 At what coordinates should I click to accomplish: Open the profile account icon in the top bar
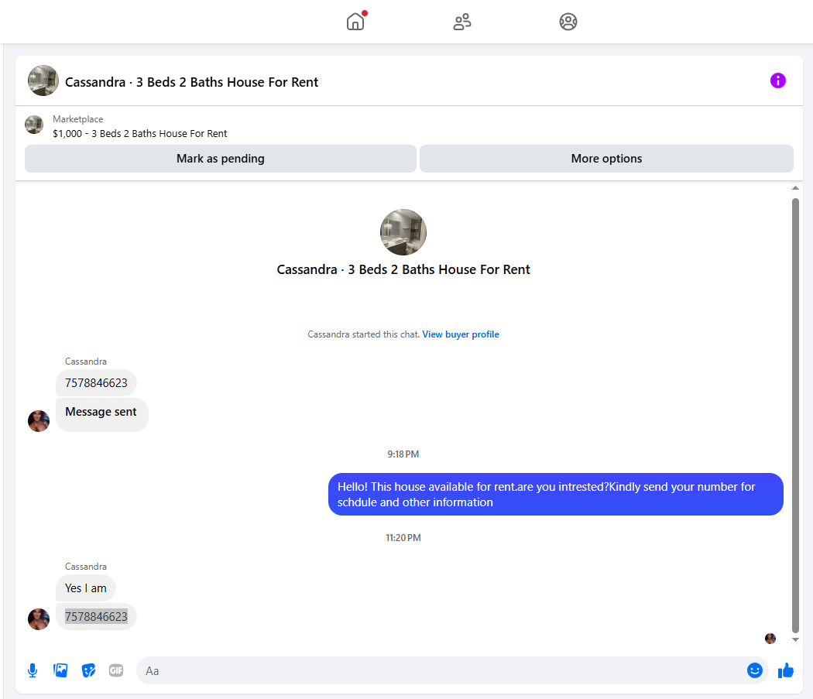pyautogui.click(x=568, y=22)
